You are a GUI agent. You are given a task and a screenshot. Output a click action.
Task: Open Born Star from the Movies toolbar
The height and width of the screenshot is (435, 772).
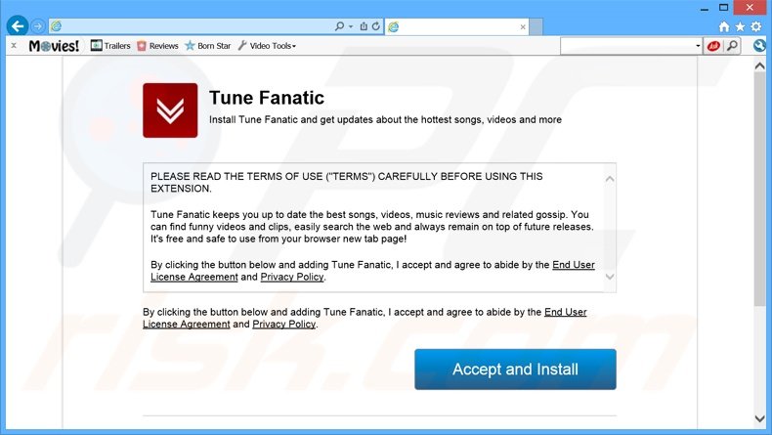[x=208, y=46]
